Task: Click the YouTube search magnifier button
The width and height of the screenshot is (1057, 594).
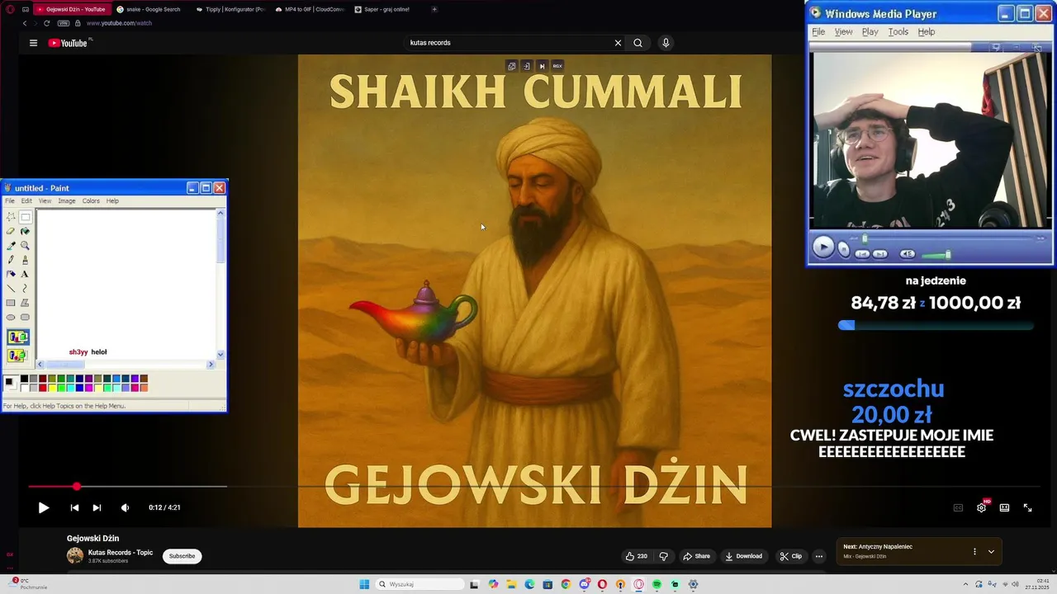Action: click(x=638, y=43)
